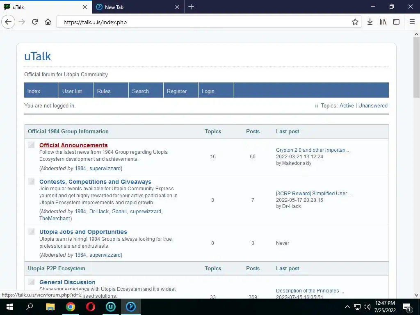Open the uTalk forum title link

coord(37,56)
